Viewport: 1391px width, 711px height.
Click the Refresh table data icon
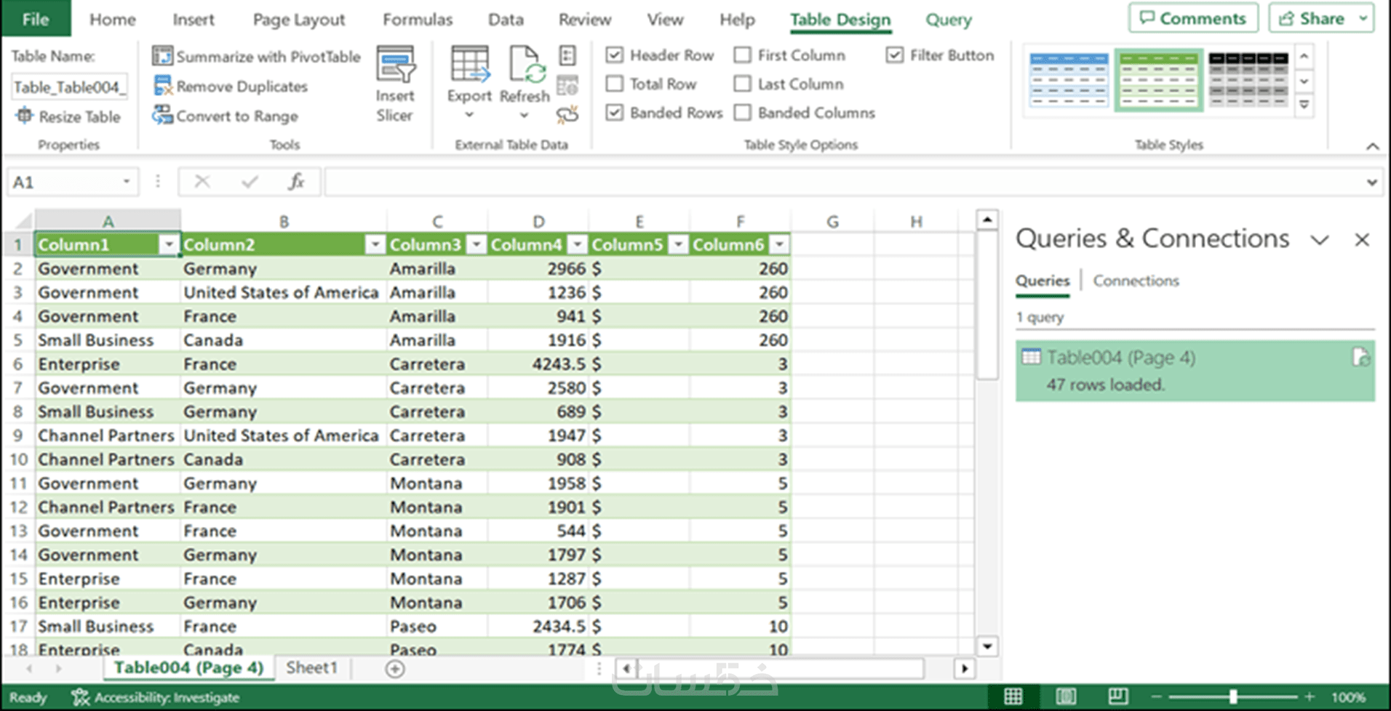click(x=526, y=65)
